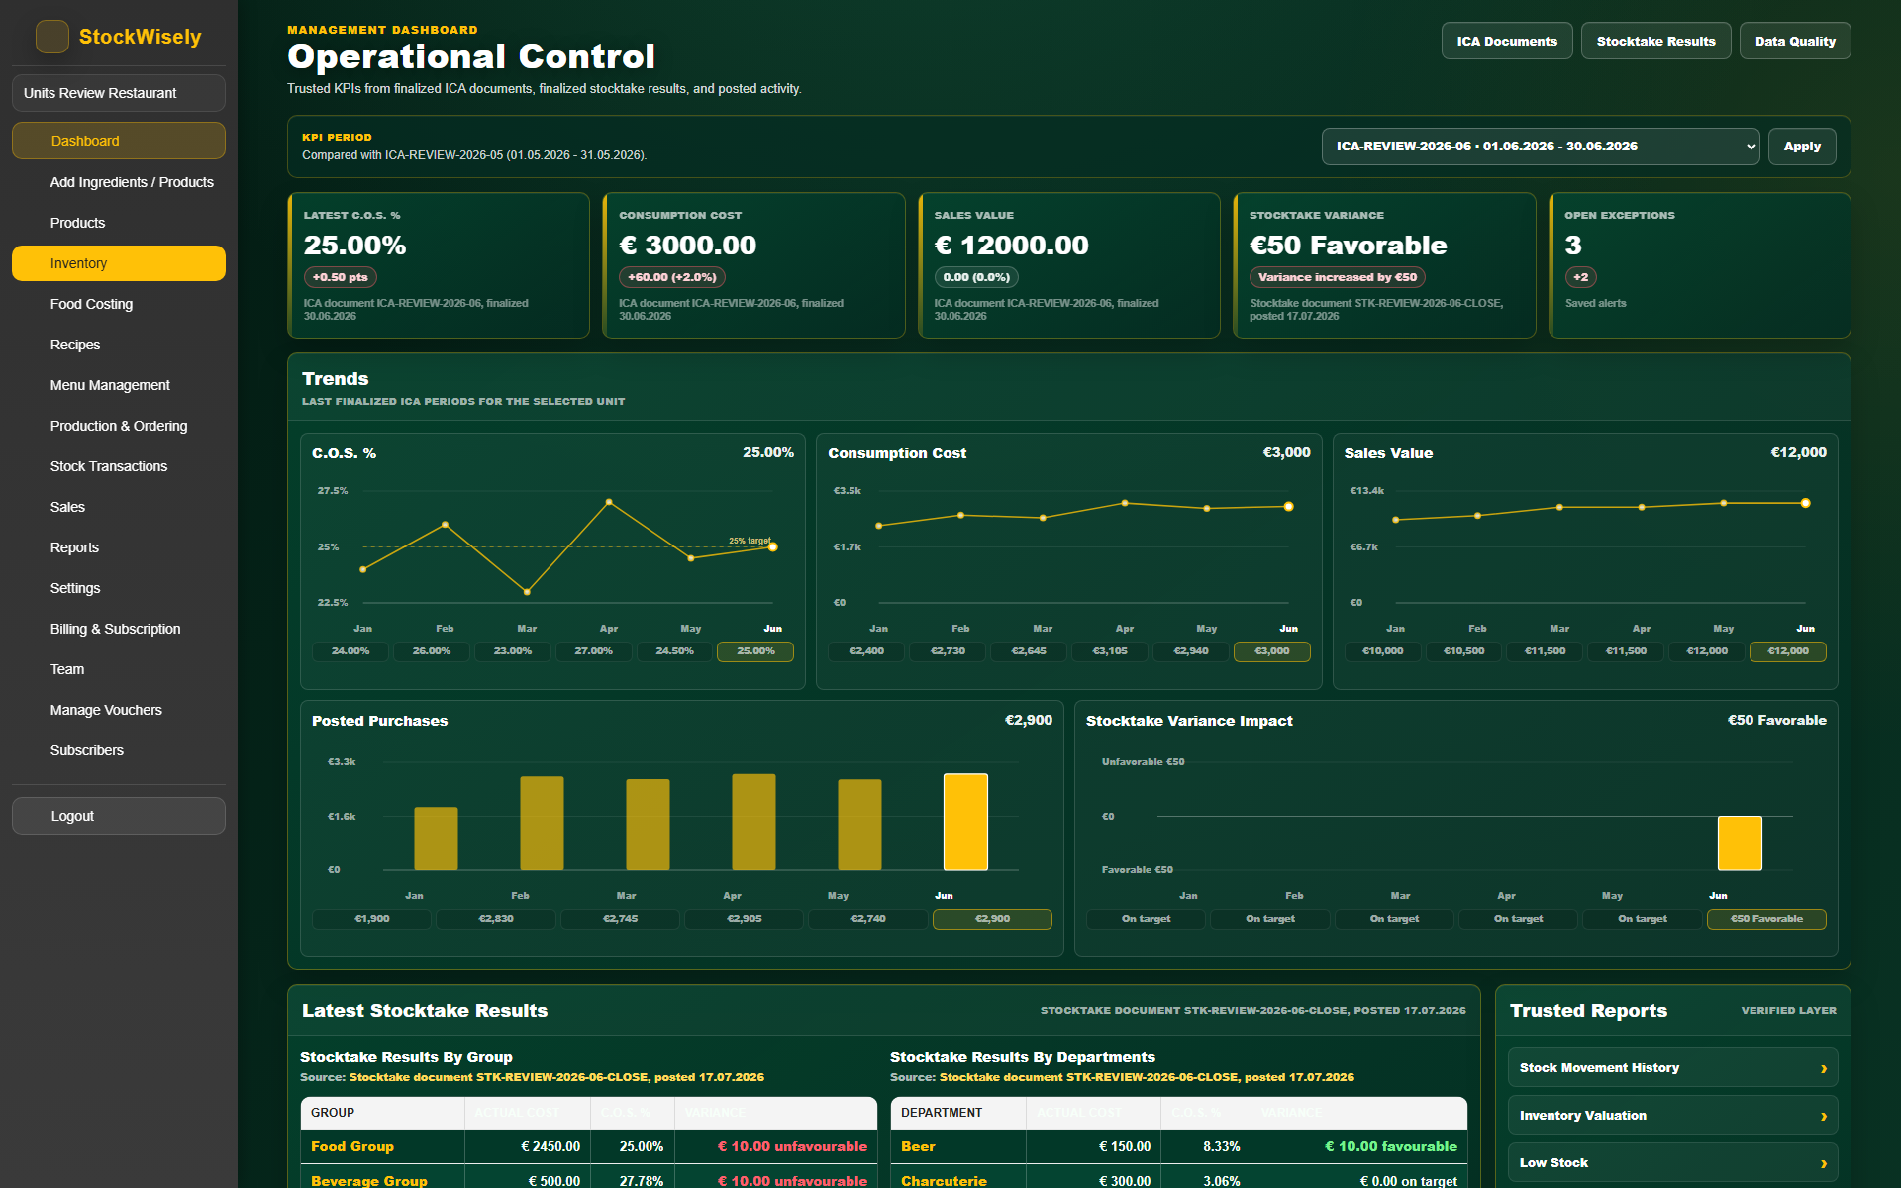Screen dimensions: 1901x1188
Task: Click the Feb bar in Posted Purchases
Action: coord(542,824)
